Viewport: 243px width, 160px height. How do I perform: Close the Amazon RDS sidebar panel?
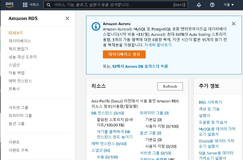click(x=67, y=18)
